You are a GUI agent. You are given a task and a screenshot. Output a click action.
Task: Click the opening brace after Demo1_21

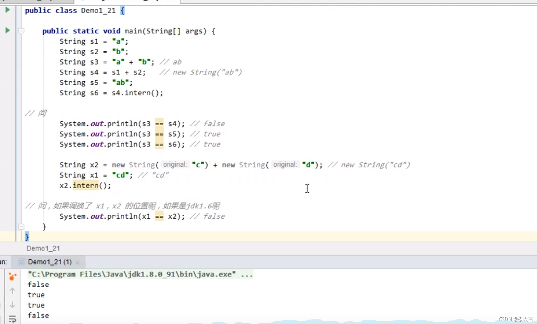coord(122,11)
